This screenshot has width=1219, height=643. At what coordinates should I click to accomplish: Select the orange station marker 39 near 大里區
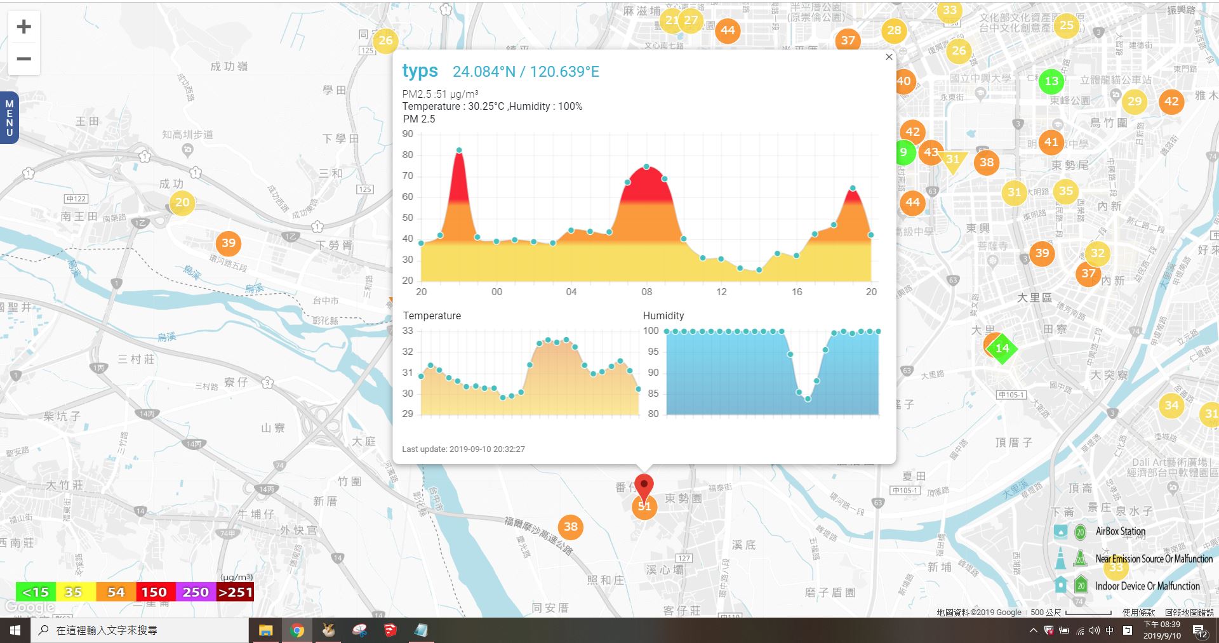pos(1042,253)
